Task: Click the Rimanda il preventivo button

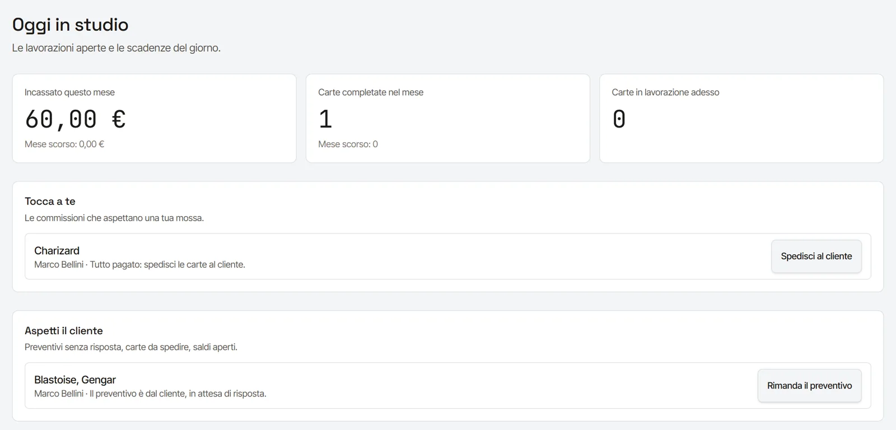Action: tap(809, 386)
